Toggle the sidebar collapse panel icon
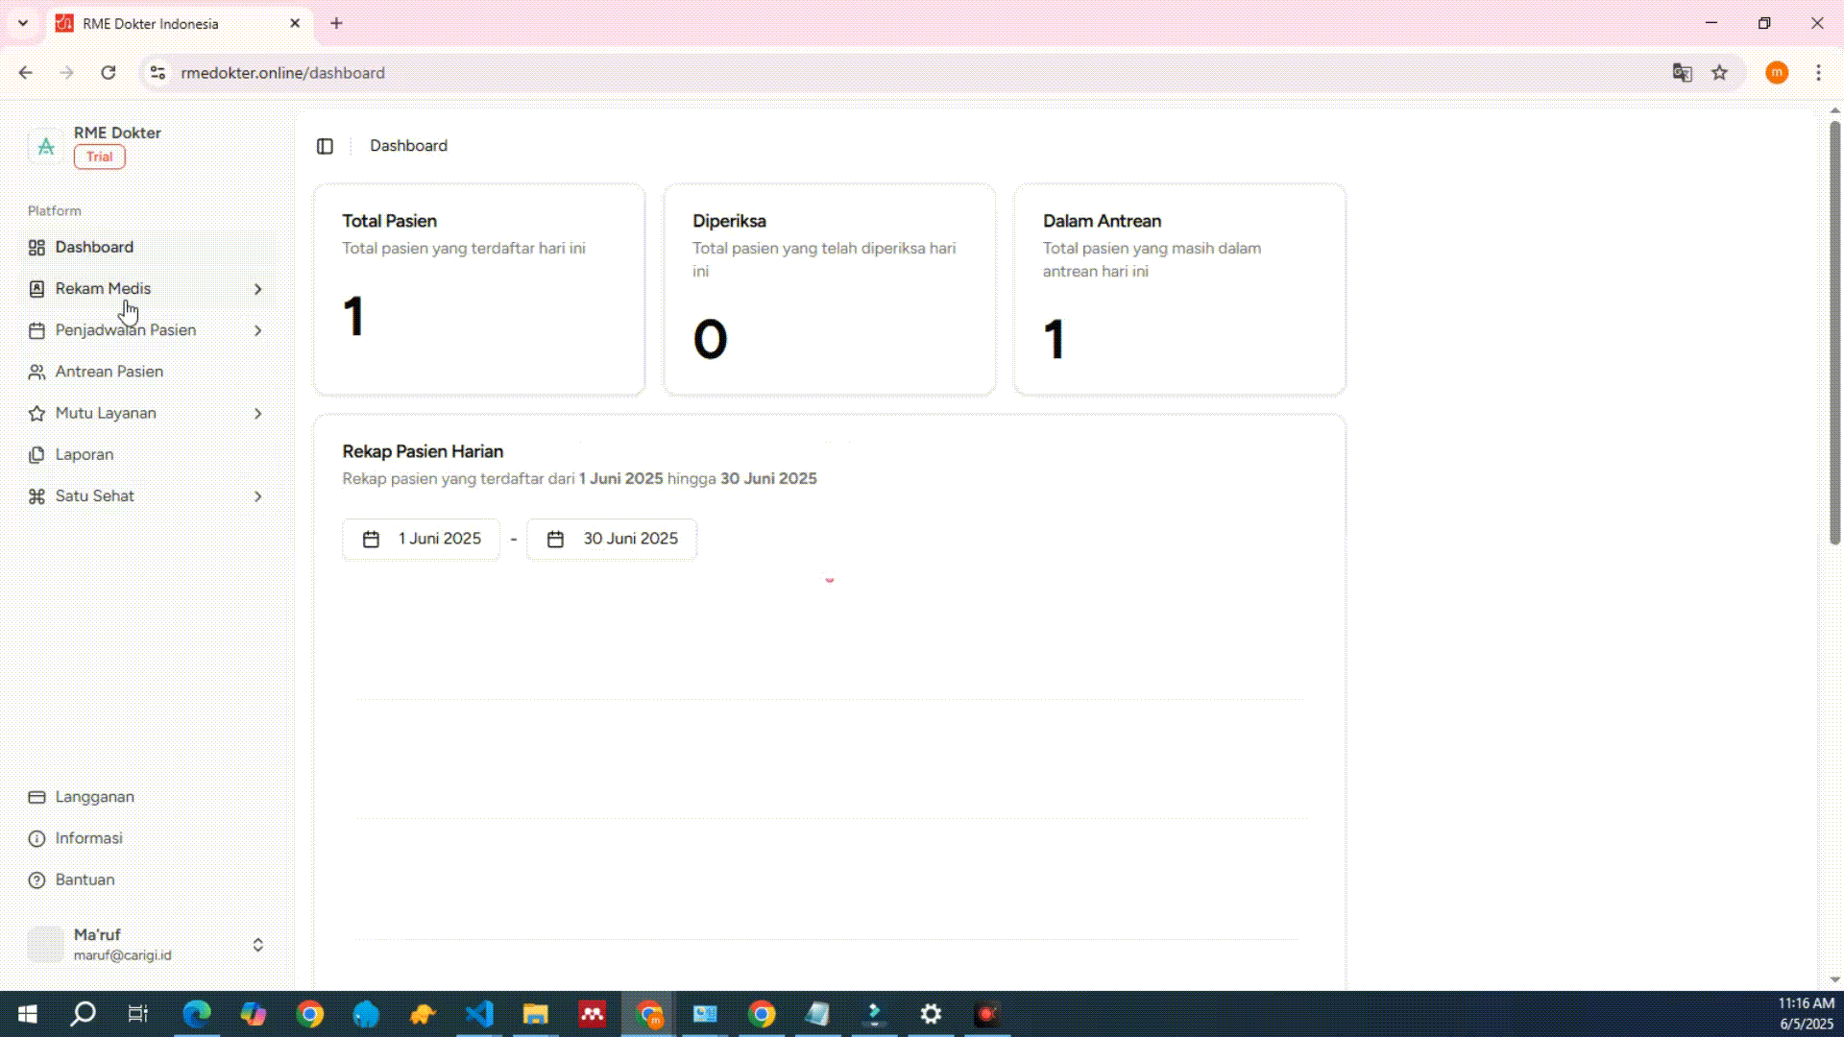Image resolution: width=1844 pixels, height=1037 pixels. point(325,146)
